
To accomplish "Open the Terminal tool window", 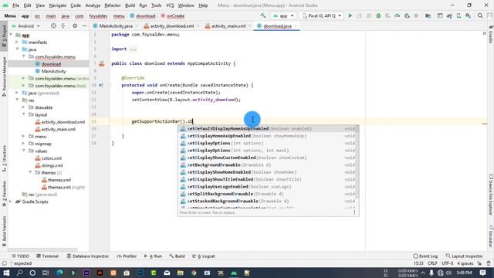I will pyautogui.click(x=47, y=256).
